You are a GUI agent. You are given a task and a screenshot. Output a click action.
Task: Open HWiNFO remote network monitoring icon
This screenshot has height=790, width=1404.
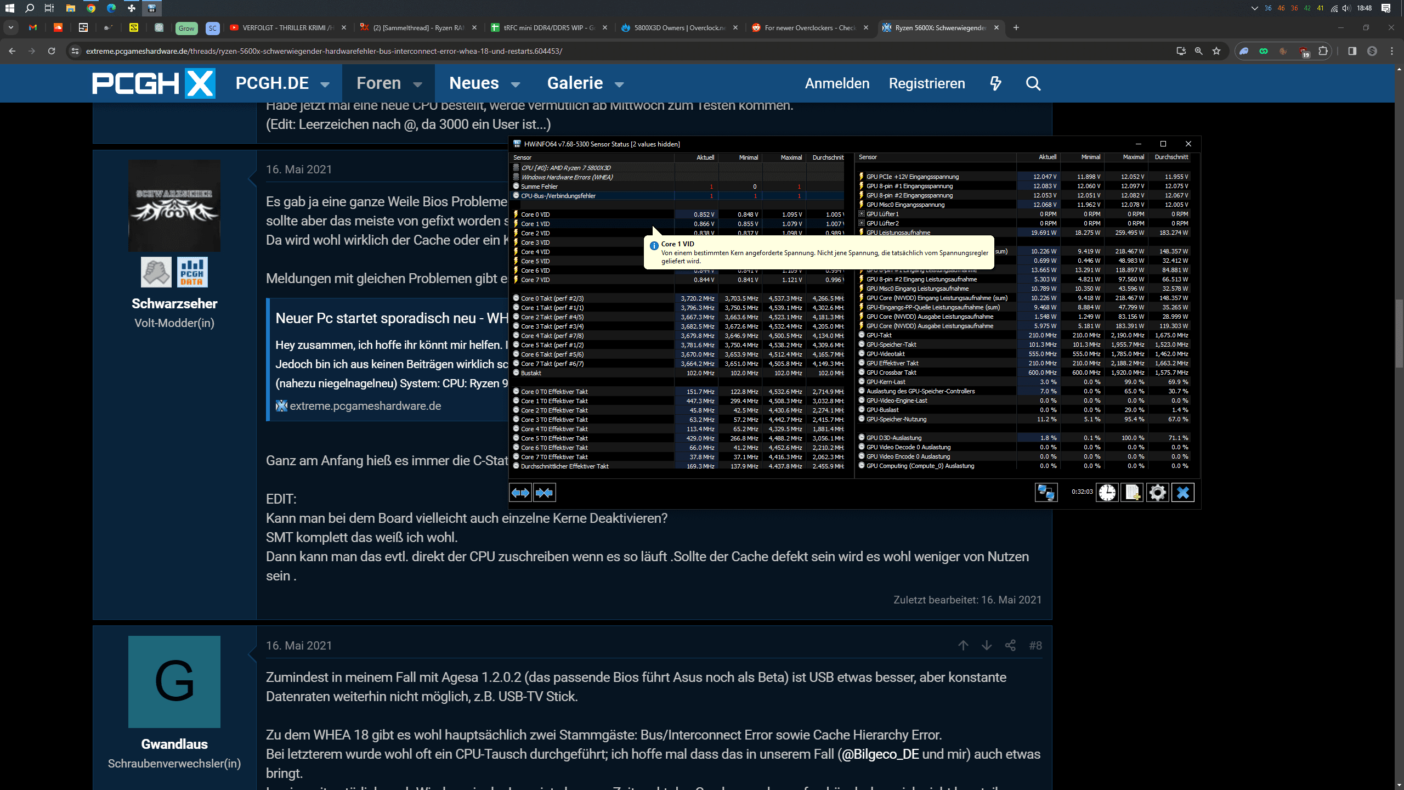(1046, 493)
